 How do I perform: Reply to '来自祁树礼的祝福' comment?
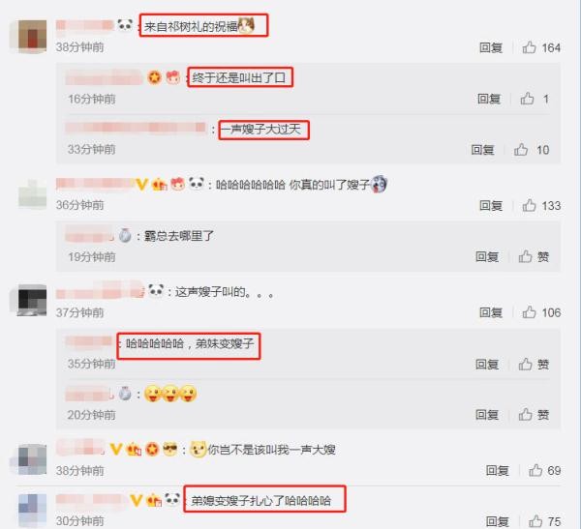click(491, 47)
